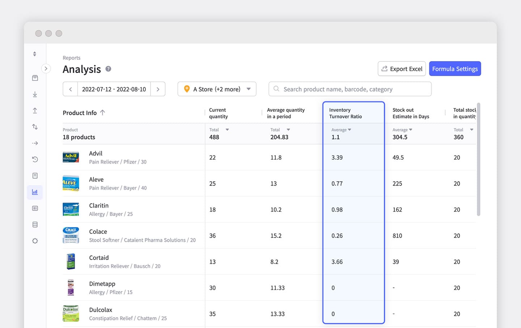
Task: Open the stock transfer arrows icon
Action: pyautogui.click(x=35, y=127)
